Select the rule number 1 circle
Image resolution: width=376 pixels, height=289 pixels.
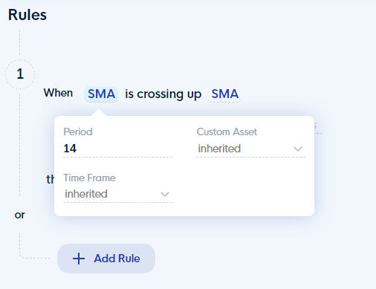pos(20,74)
